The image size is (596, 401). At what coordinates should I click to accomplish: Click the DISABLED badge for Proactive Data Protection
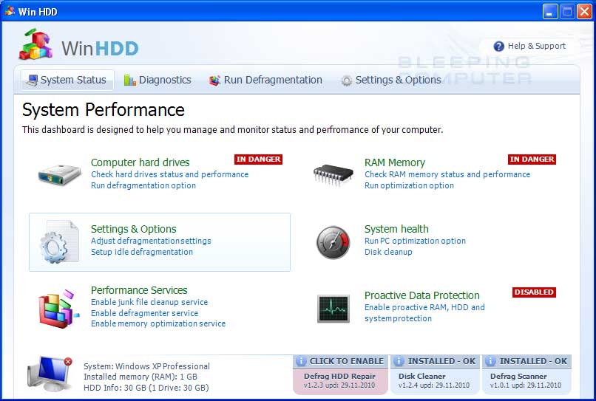[533, 292]
